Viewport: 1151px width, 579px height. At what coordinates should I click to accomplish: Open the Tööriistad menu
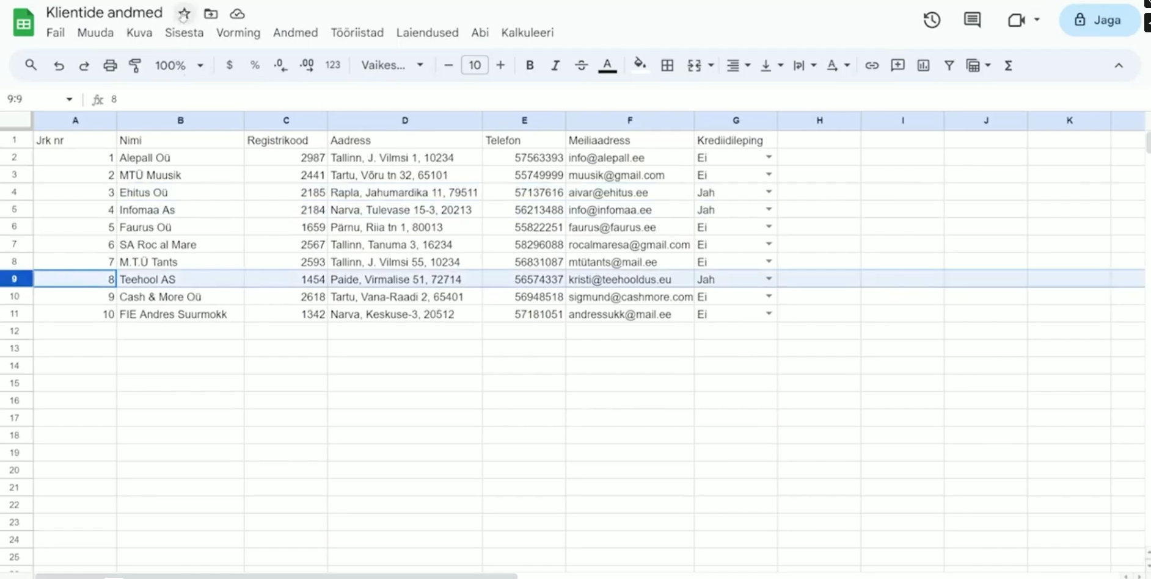point(357,33)
